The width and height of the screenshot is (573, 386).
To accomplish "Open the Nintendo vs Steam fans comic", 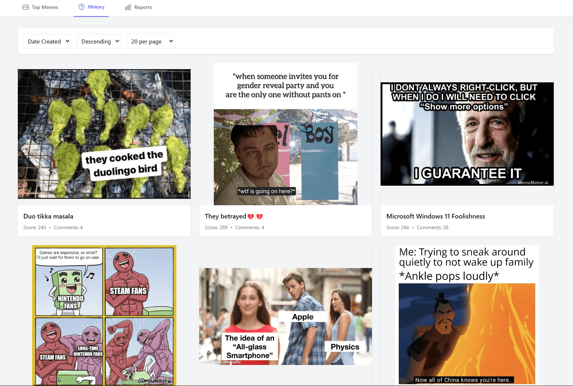I will (104, 315).
